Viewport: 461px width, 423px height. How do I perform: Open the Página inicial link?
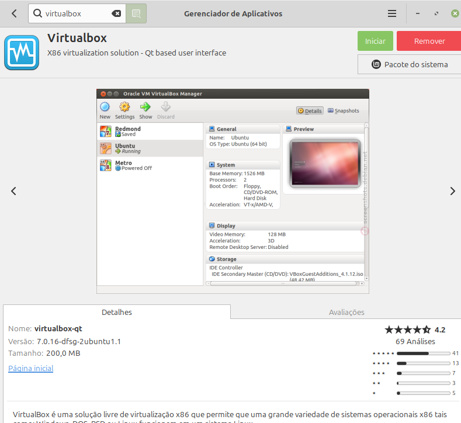(x=30, y=368)
